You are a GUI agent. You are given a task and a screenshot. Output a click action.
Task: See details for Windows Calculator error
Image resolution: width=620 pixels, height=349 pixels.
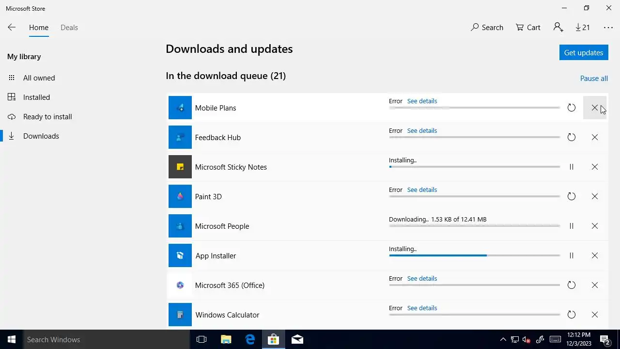(x=422, y=308)
